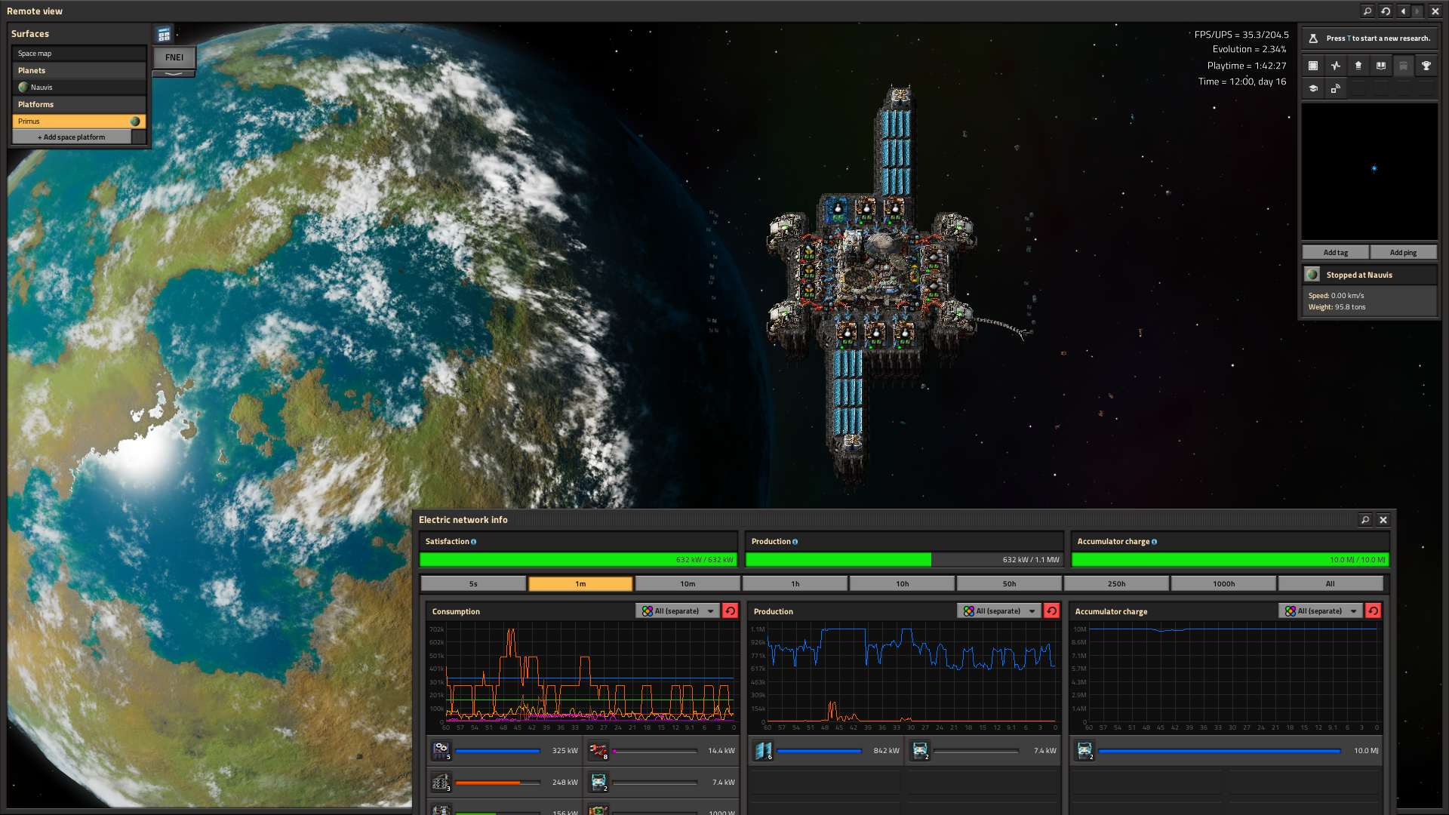The height and width of the screenshot is (815, 1449).
Task: Reset Accumulator charge graph with red button
Action: click(1373, 611)
